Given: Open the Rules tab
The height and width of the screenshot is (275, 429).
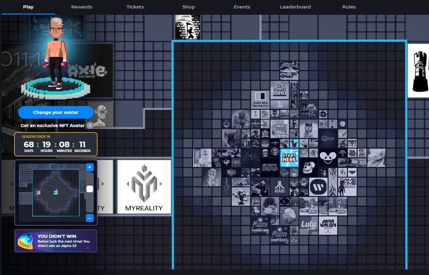Looking at the screenshot, I should pos(349,7).
